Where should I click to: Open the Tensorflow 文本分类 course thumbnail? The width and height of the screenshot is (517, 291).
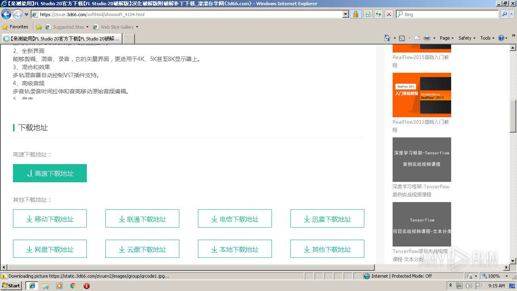pos(422,224)
